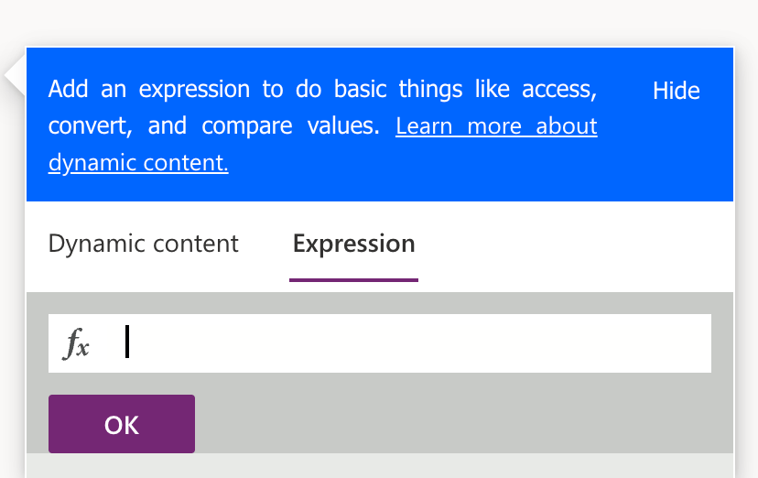Viewport: 758px width, 478px height.
Task: Place cursor at the blinking text caret
Action: [x=127, y=342]
